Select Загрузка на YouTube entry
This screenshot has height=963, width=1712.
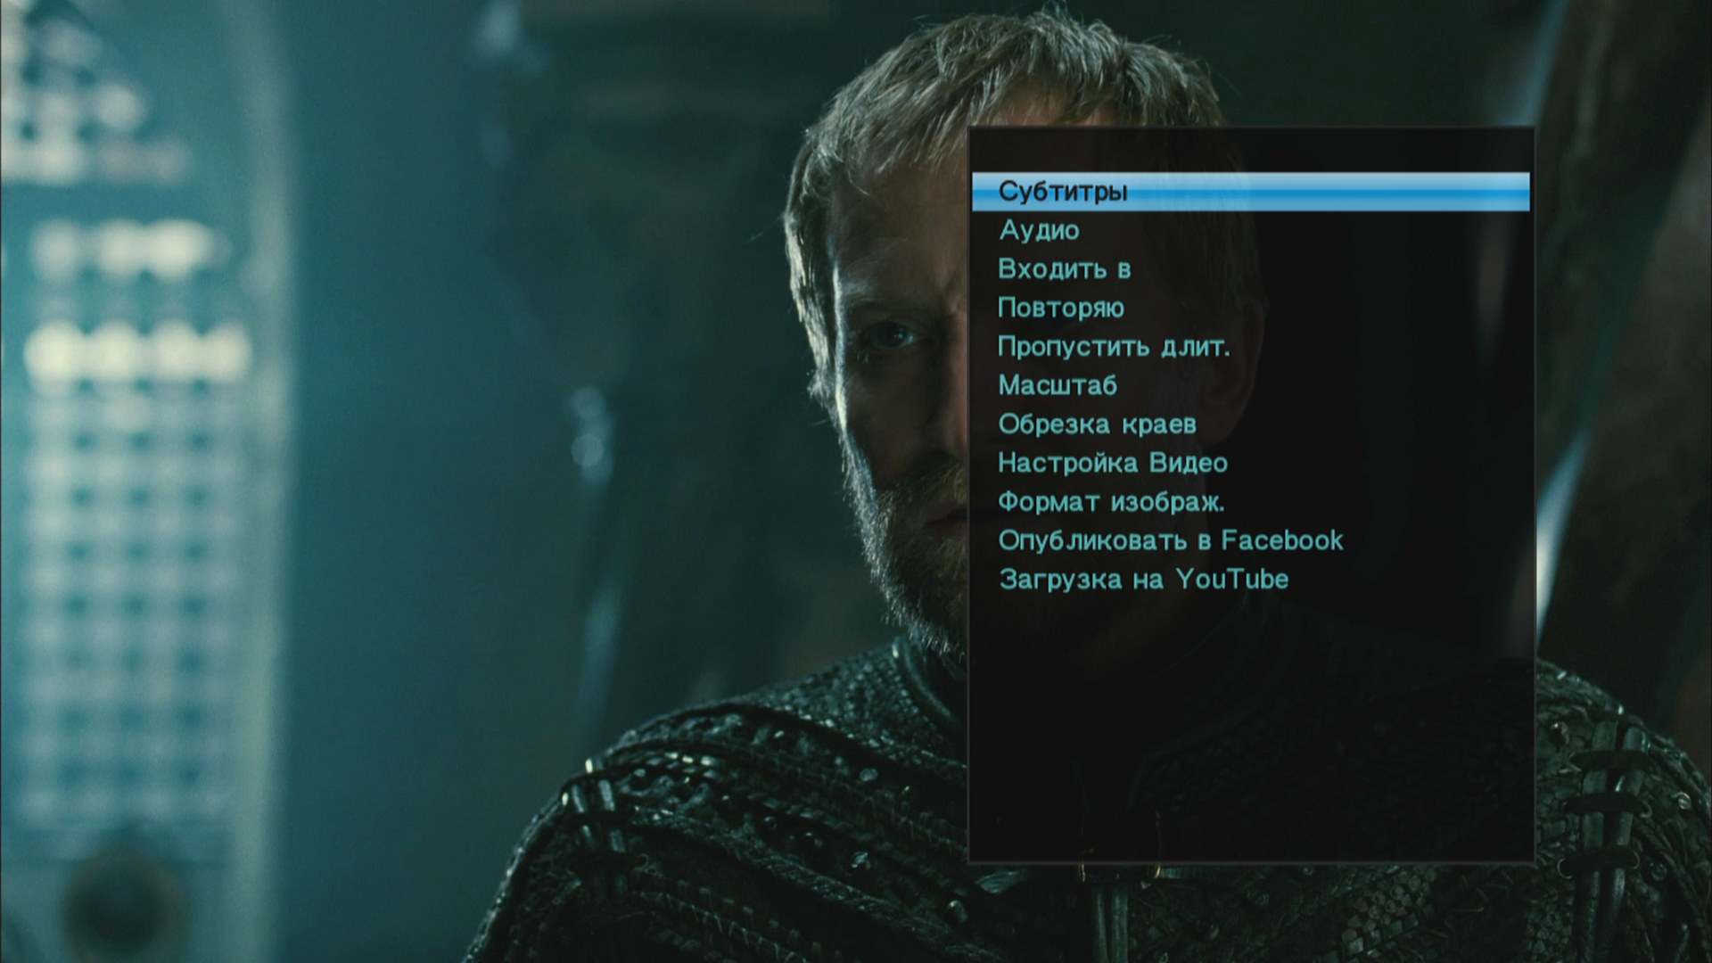(x=1143, y=580)
